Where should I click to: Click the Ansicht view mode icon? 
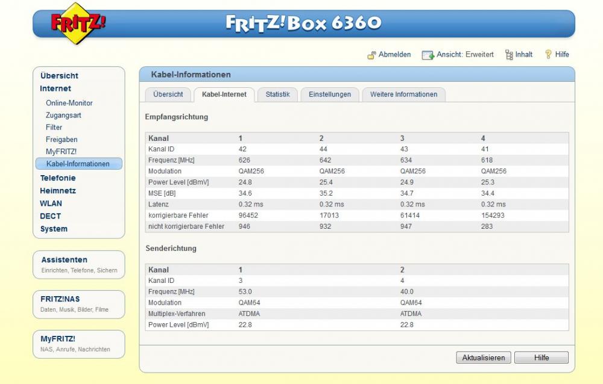click(x=428, y=55)
